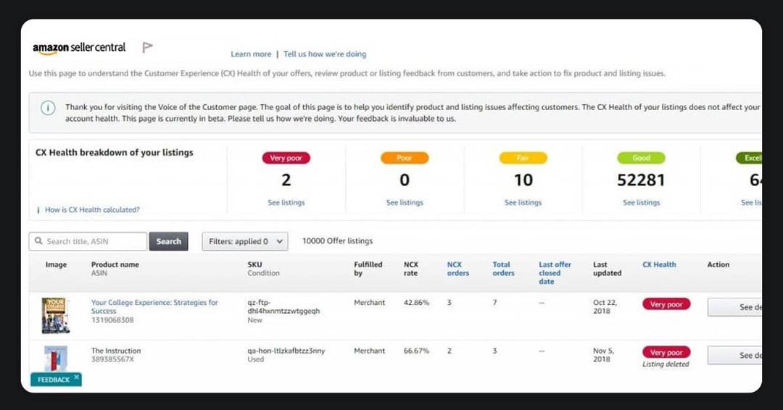Click the Search title, ASIN input field

[88, 241]
